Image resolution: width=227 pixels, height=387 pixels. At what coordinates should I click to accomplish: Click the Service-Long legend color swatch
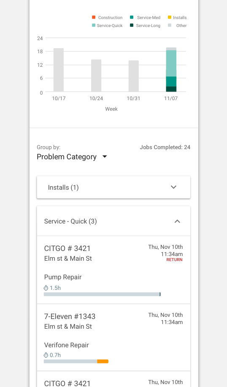(132, 25)
